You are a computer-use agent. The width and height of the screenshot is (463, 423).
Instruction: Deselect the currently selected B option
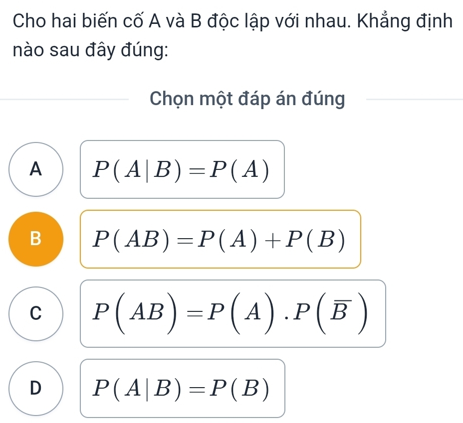[35, 240]
